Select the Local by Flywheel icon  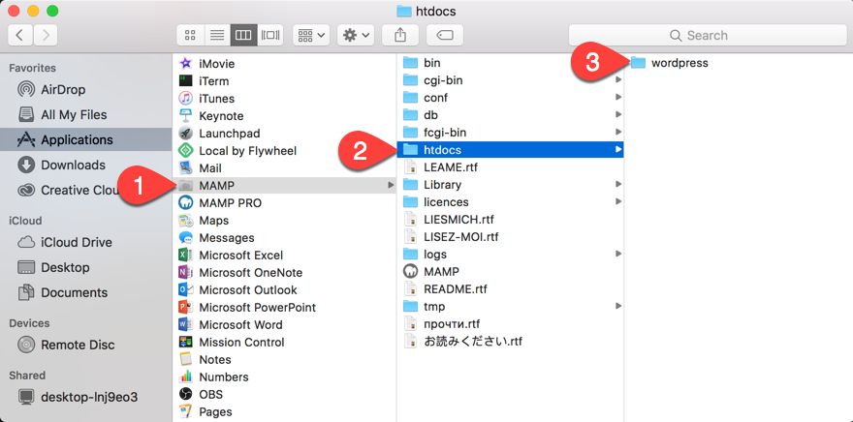(x=186, y=150)
